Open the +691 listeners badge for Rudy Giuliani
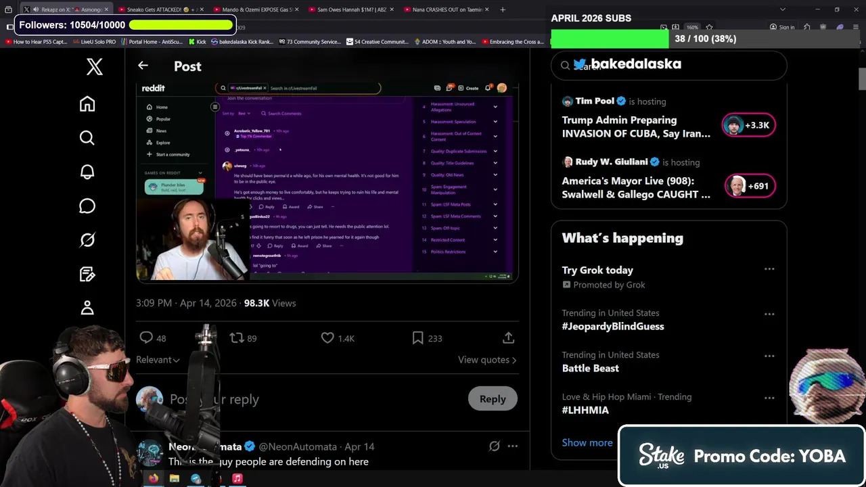Viewport: 866px width, 487px height. coord(750,186)
